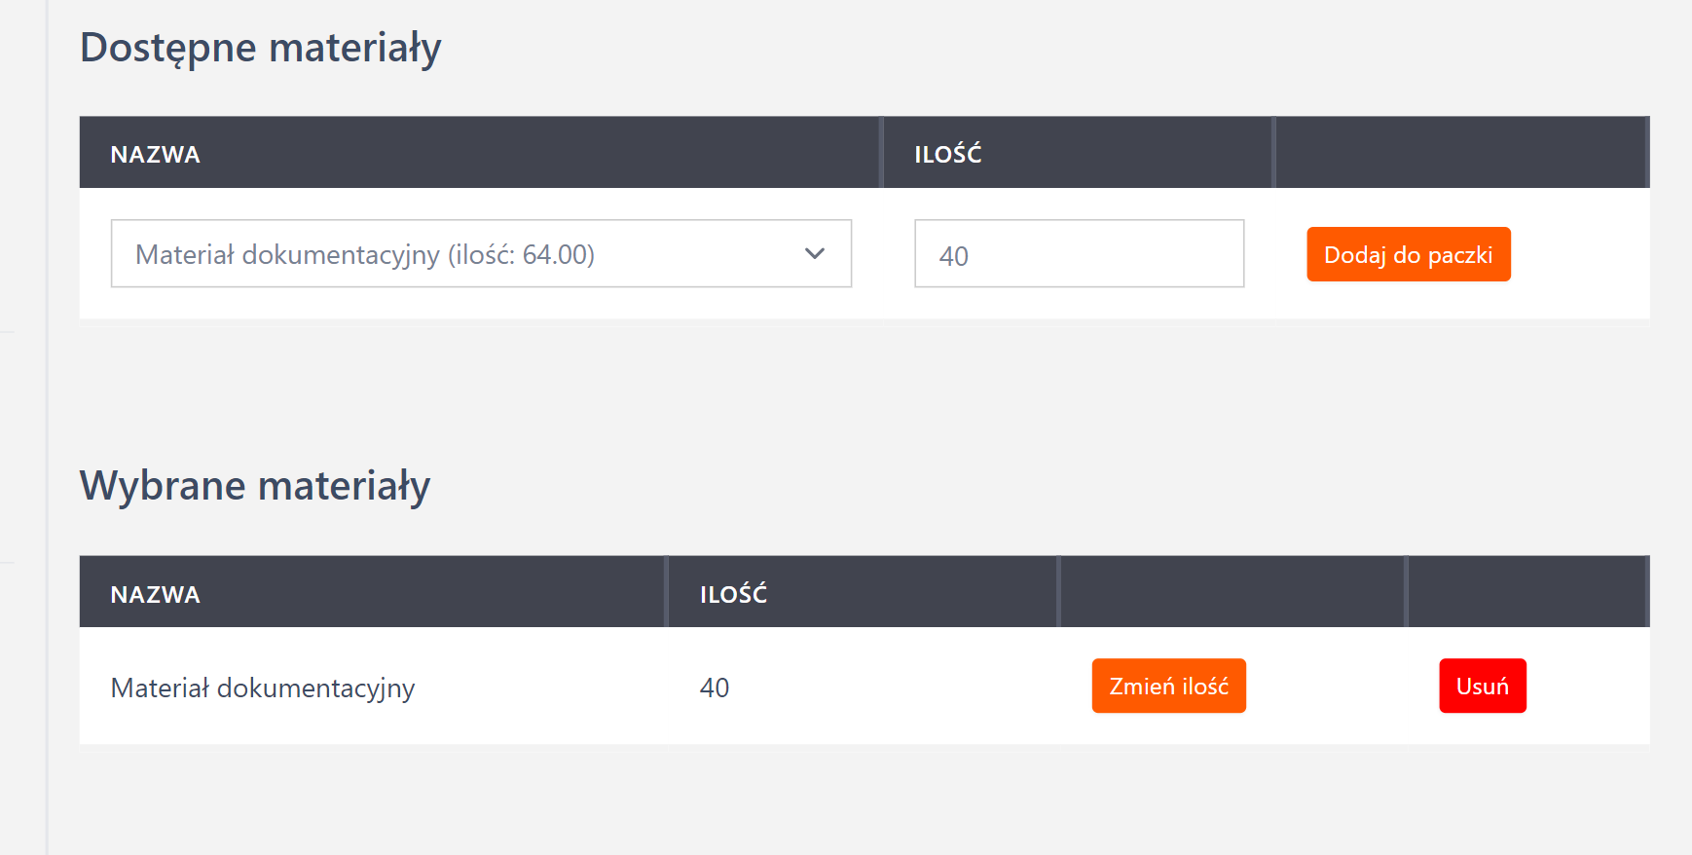Click the chevron arrow of material dropdown
The width and height of the screenshot is (1692, 855).
point(815,254)
